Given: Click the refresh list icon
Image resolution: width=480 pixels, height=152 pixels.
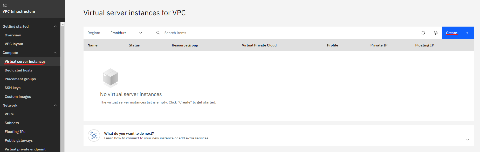Looking at the screenshot, I should click(423, 33).
